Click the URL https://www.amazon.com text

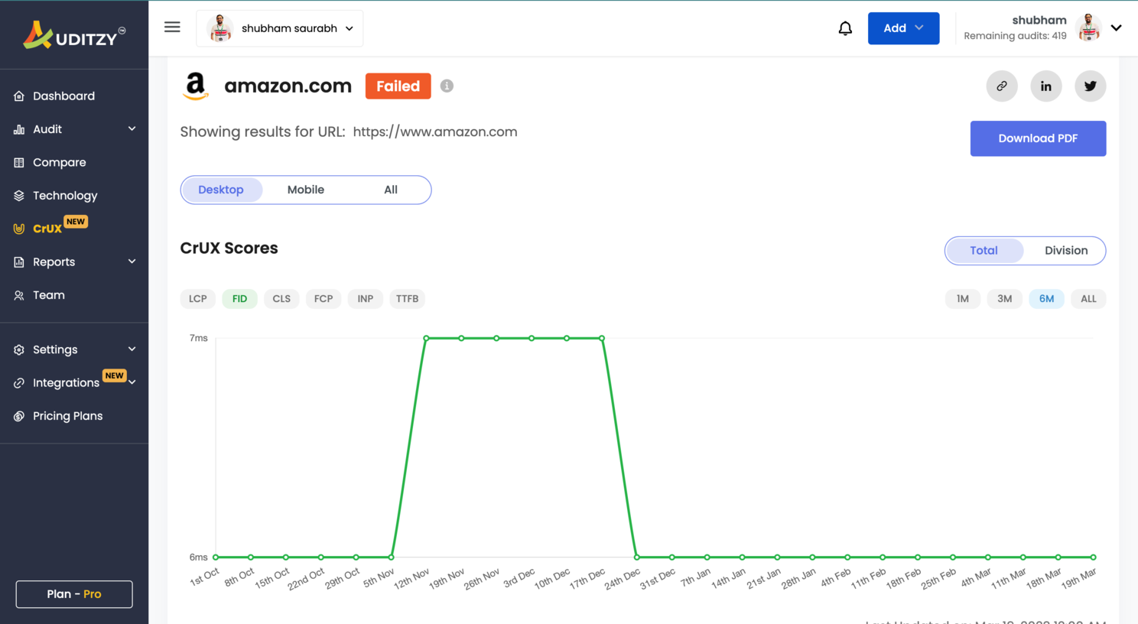(435, 132)
